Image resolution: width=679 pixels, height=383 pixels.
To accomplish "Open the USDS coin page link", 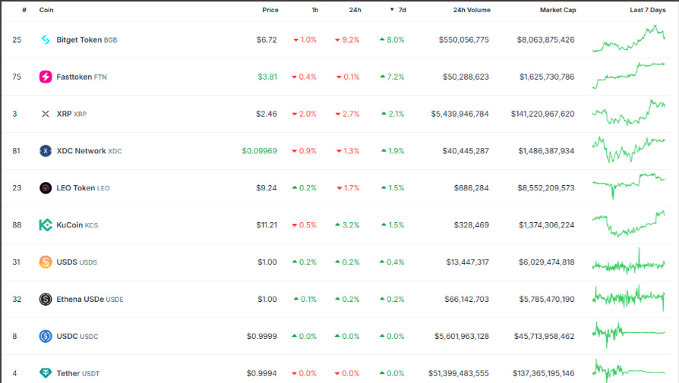I will click(77, 262).
